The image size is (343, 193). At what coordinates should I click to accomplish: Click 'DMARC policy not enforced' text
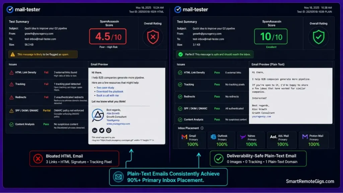click(x=69, y=110)
